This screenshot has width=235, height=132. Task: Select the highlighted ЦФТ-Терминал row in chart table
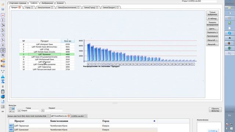(x=47, y=54)
